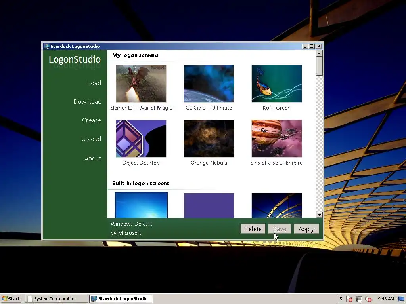Click the scrollbar down arrow
This screenshot has height=304, width=406.
tap(319, 215)
